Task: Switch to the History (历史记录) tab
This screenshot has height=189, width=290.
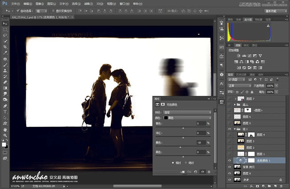Action: (241, 74)
